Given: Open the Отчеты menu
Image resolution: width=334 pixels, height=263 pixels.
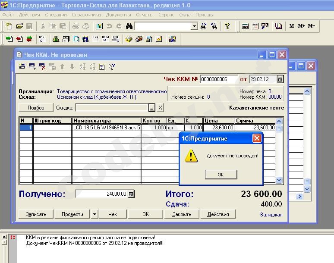Looking at the screenshot, I should 145,15.
